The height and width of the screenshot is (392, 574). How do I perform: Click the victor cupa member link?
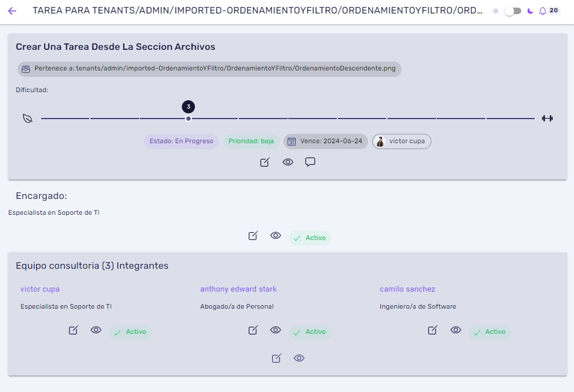coord(40,289)
